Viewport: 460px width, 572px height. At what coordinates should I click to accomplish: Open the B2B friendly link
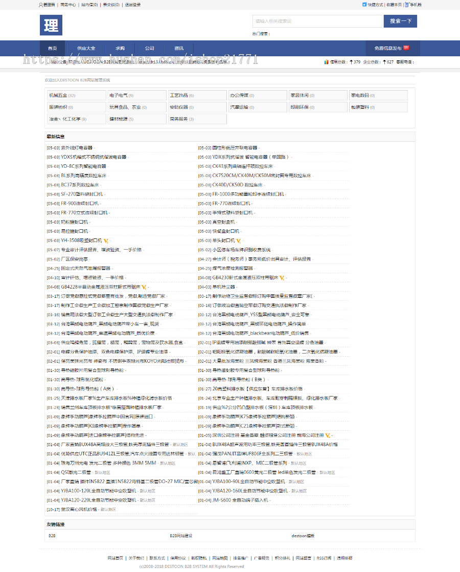click(52, 536)
